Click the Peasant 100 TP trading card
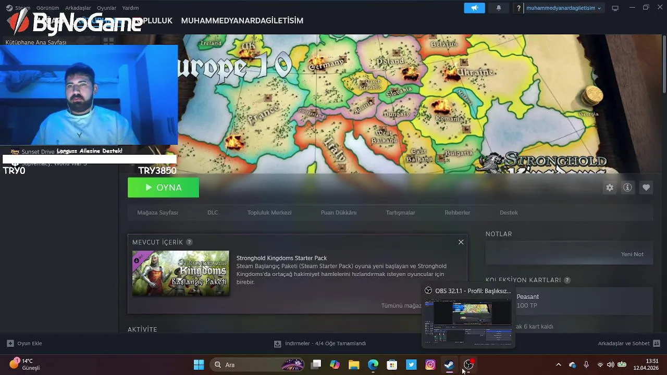The width and height of the screenshot is (667, 375). click(x=569, y=301)
